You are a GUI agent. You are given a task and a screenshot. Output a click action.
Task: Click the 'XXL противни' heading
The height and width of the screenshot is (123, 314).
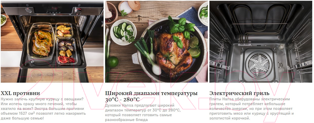pos(21,94)
